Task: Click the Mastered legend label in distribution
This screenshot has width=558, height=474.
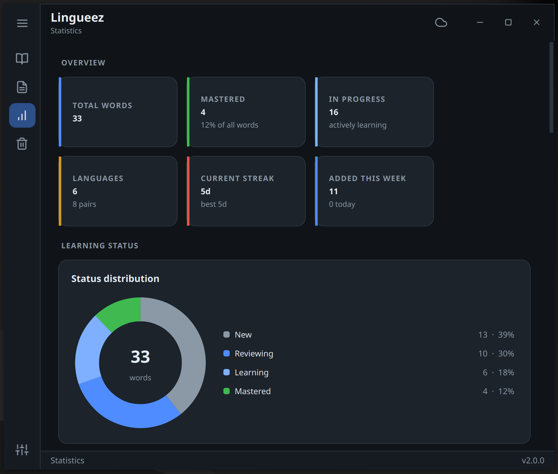Action: coord(253,391)
